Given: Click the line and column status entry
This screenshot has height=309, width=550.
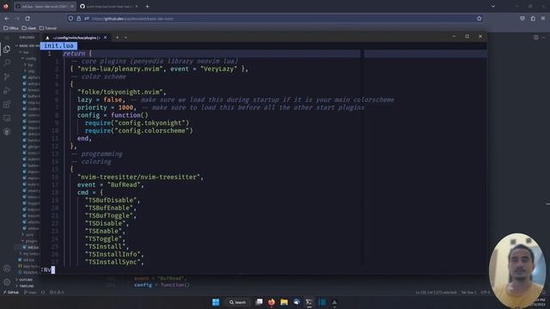Looking at the screenshot, I should click(x=436, y=292).
